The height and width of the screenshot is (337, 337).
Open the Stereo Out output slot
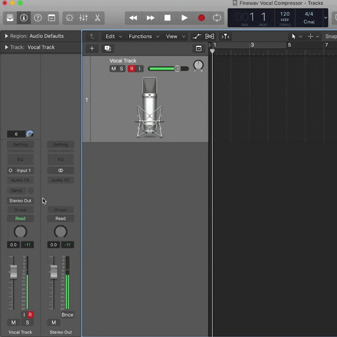[x=20, y=201]
